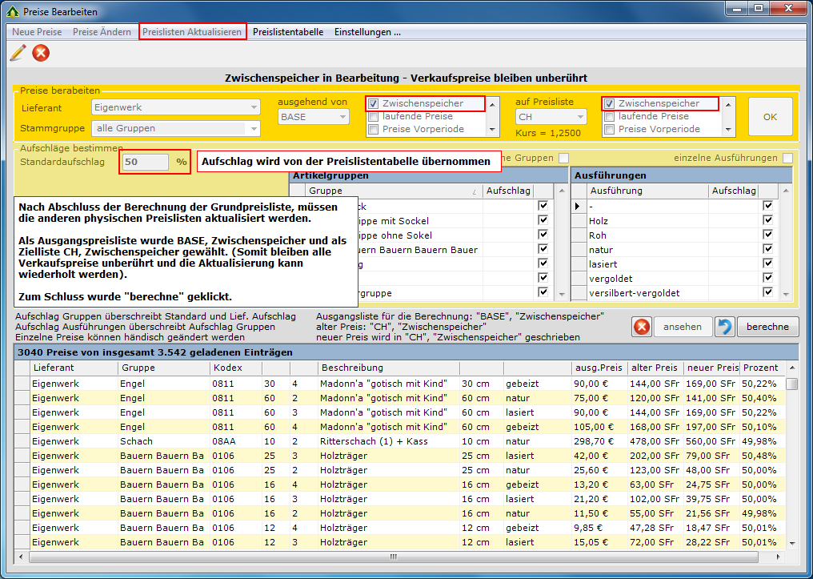813x579 pixels.
Task: Select row marker of the Holz Ausführung row
Action: pyautogui.click(x=579, y=221)
